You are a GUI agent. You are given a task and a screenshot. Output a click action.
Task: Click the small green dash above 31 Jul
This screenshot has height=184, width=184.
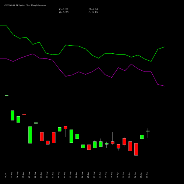(7, 96)
